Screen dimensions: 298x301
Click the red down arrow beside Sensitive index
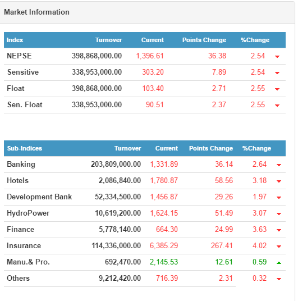pos(277,73)
